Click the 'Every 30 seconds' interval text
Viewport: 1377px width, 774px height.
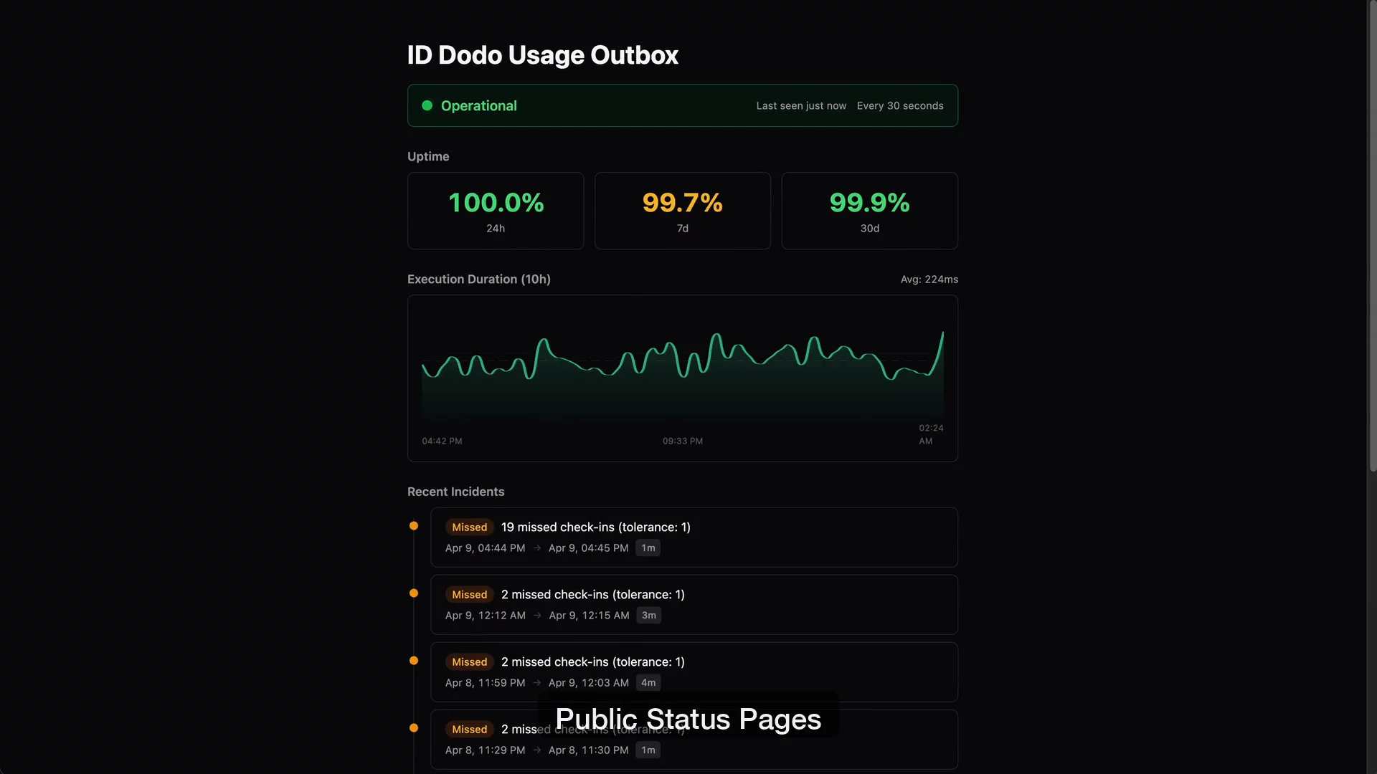pyautogui.click(x=900, y=106)
